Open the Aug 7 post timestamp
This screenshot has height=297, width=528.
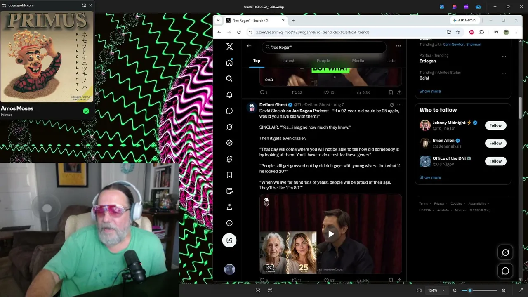click(x=339, y=105)
